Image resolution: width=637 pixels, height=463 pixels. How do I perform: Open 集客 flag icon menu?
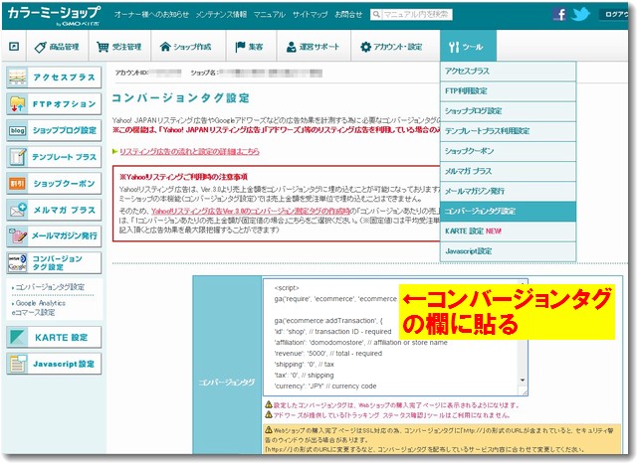(x=249, y=47)
